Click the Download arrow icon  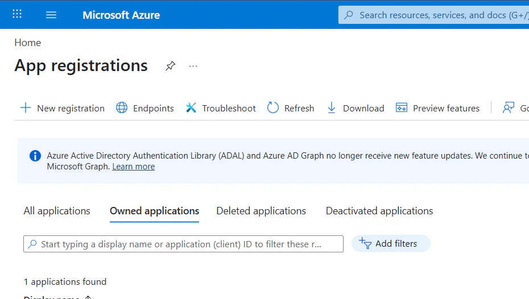tap(332, 108)
